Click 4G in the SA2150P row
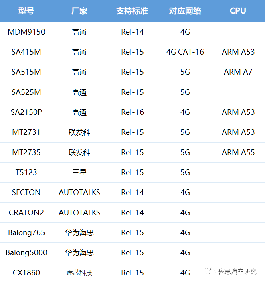This screenshot has height=283, width=265. click(185, 112)
